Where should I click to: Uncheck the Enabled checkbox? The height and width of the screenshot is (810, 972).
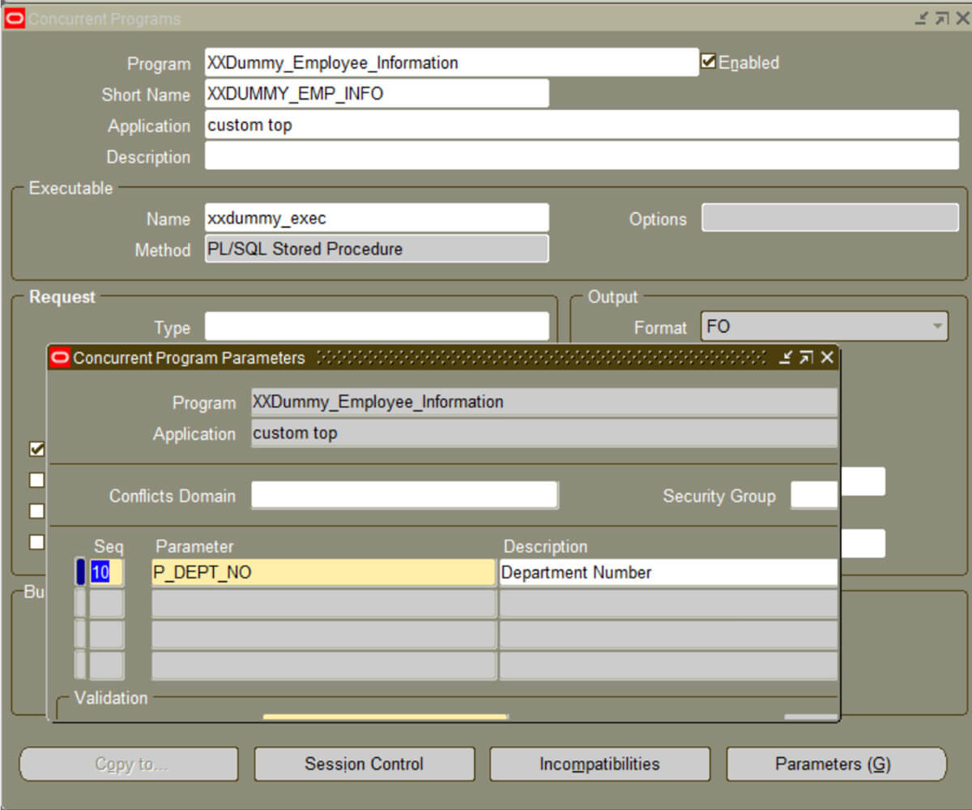point(708,62)
